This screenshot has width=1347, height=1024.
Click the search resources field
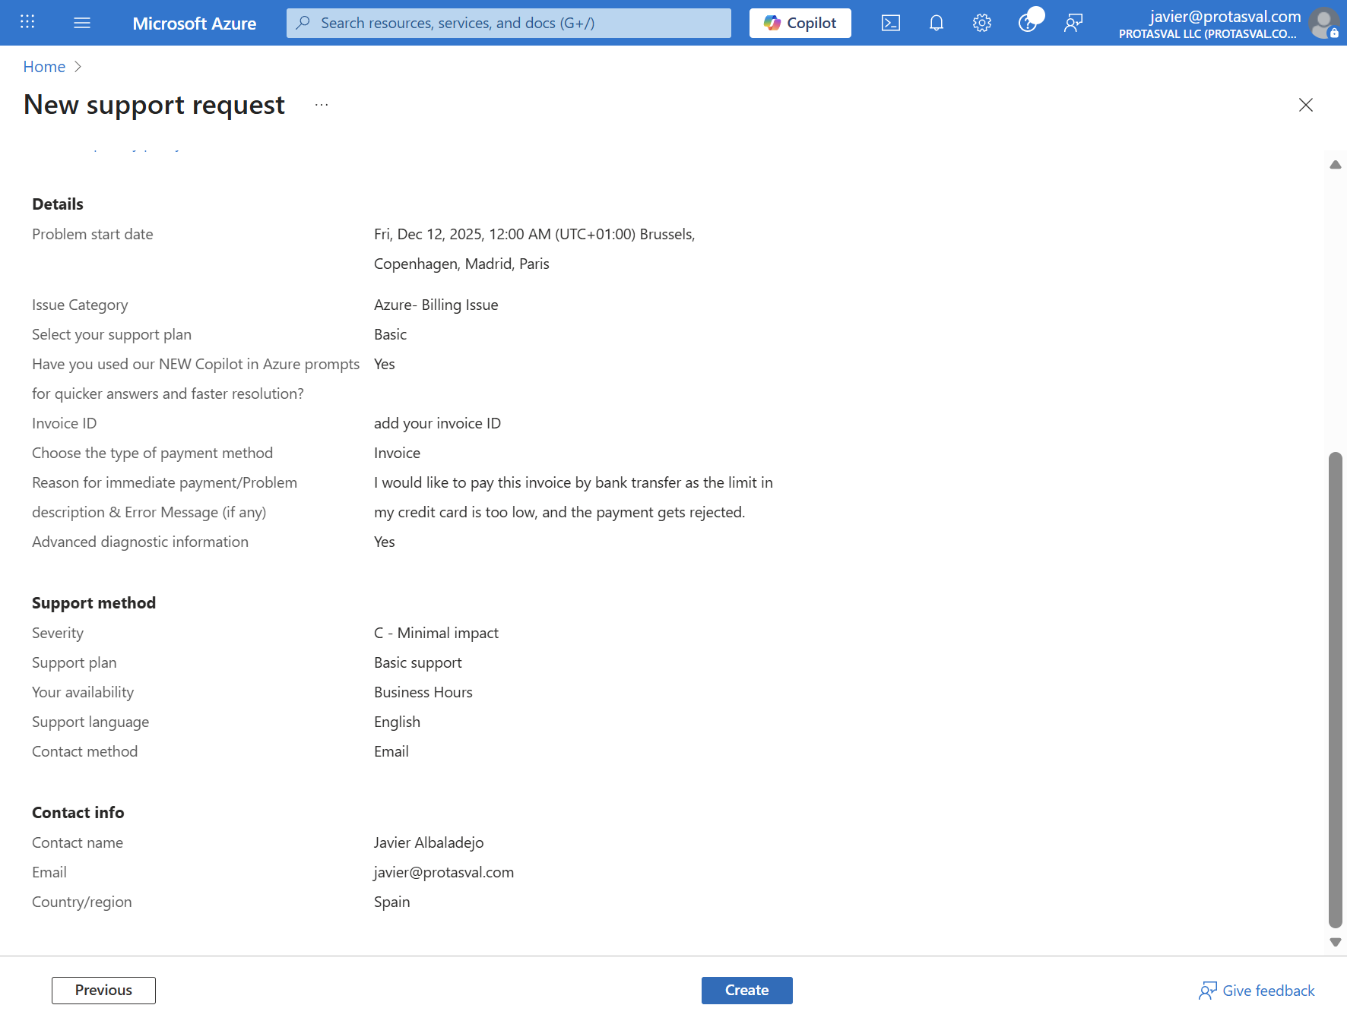coord(509,23)
